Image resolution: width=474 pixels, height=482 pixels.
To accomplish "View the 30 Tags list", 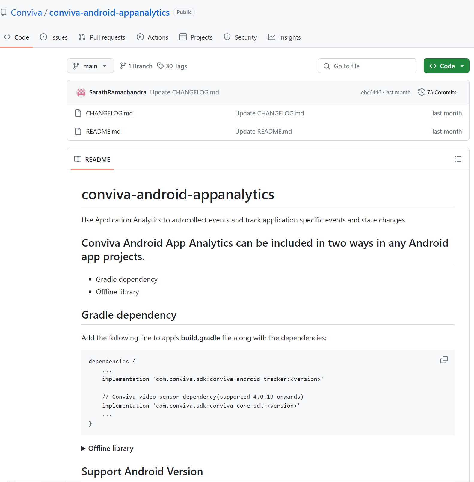I will pos(172,66).
